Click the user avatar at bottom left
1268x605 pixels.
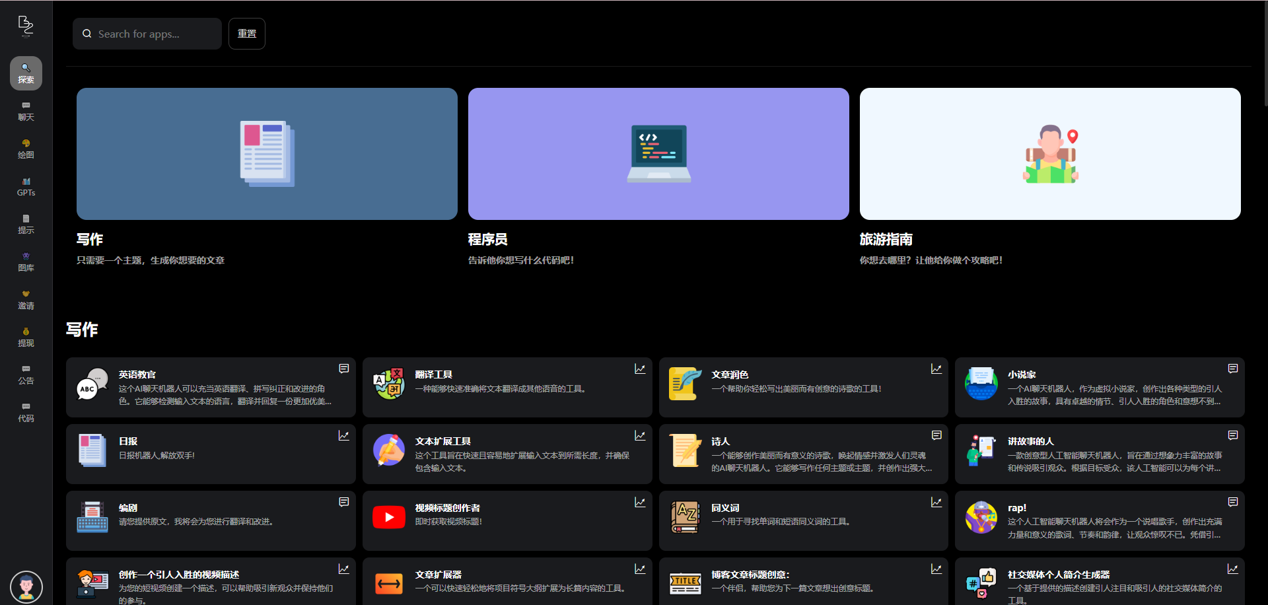pos(26,586)
